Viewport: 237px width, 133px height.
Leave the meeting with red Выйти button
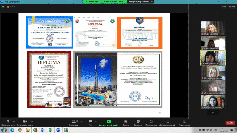[230, 122]
